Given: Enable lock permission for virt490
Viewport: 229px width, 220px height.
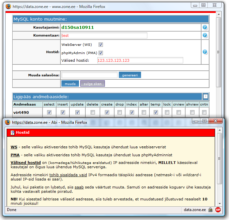Looking at the screenshot, I should click(167, 112).
